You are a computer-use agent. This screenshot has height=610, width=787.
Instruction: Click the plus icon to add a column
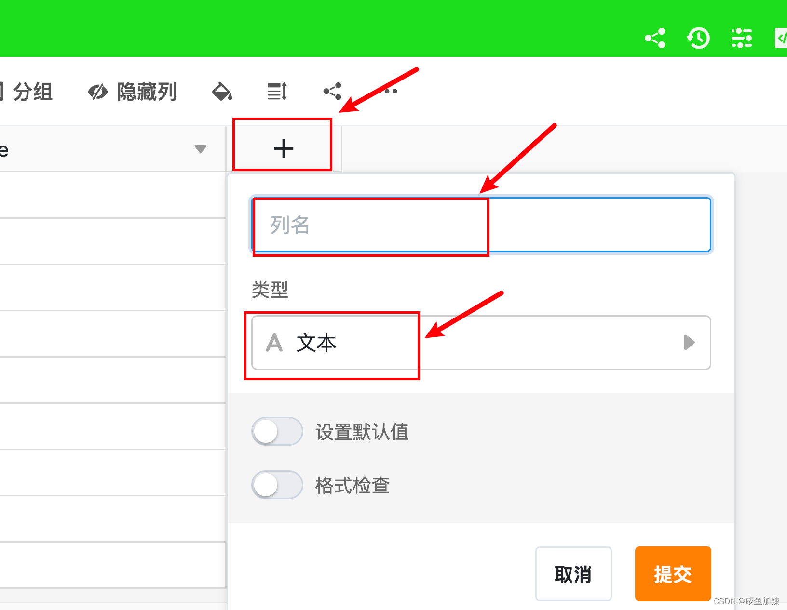(284, 148)
